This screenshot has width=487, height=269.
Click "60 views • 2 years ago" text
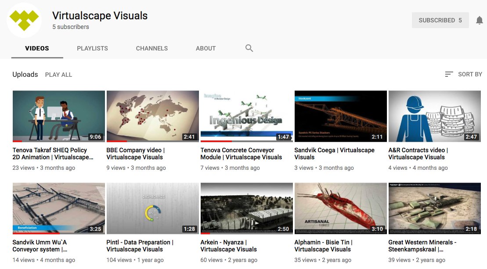[229, 260]
